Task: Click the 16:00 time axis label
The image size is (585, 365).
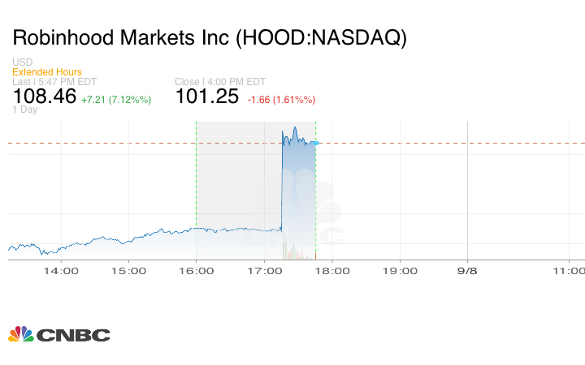Action: click(x=197, y=270)
